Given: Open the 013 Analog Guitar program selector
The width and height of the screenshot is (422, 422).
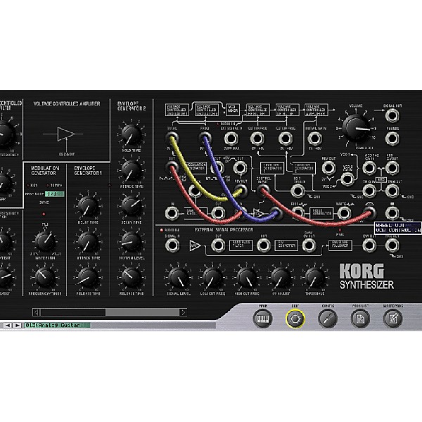Looking at the screenshot, I should pyautogui.click(x=58, y=325).
